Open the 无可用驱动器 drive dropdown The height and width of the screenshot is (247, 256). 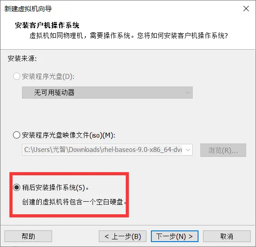[x=107, y=92]
